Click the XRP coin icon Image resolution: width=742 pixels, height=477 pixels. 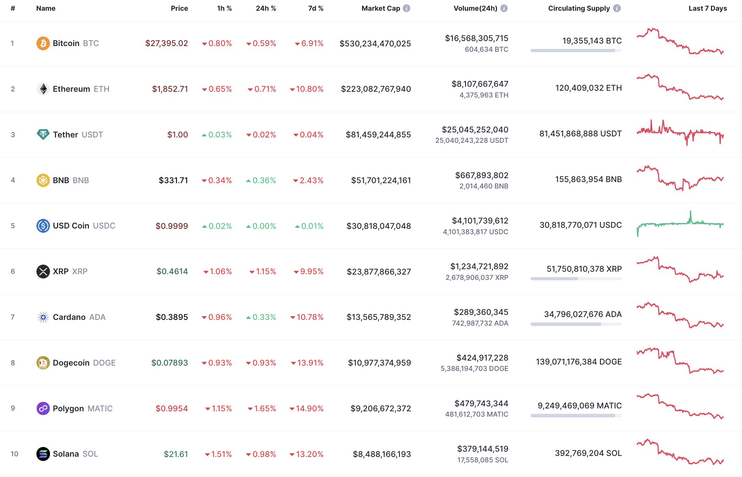[43, 271]
